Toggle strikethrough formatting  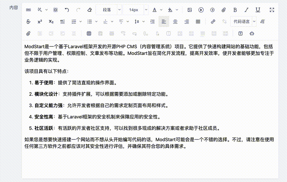click(28, 22)
